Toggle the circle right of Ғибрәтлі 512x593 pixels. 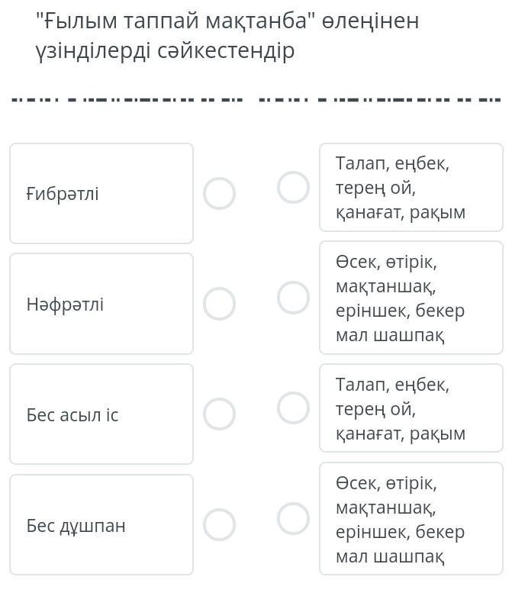[219, 193]
